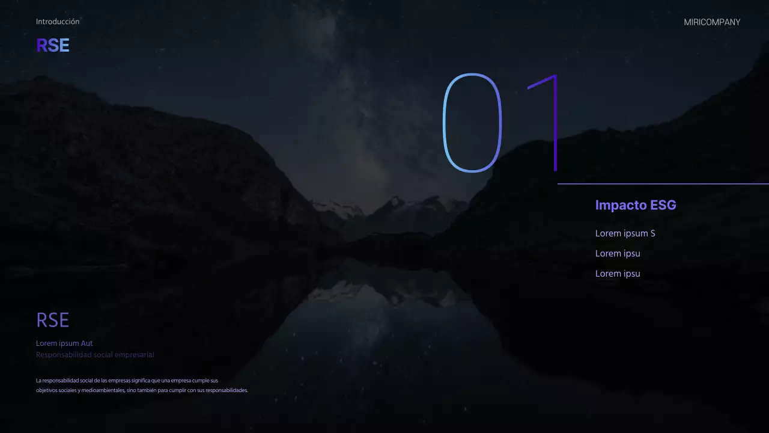The height and width of the screenshot is (433, 769).
Task: Click the "Introducción" label
Action: click(x=58, y=22)
